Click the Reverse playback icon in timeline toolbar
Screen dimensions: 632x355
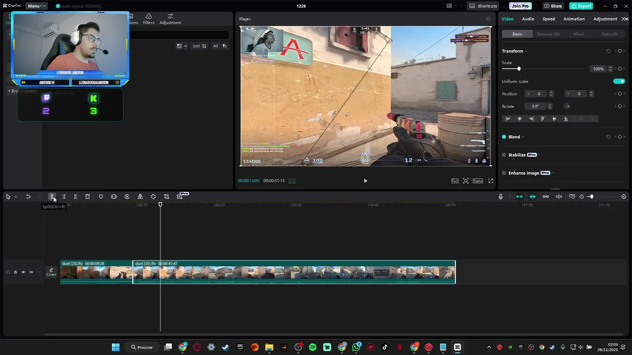127,197
